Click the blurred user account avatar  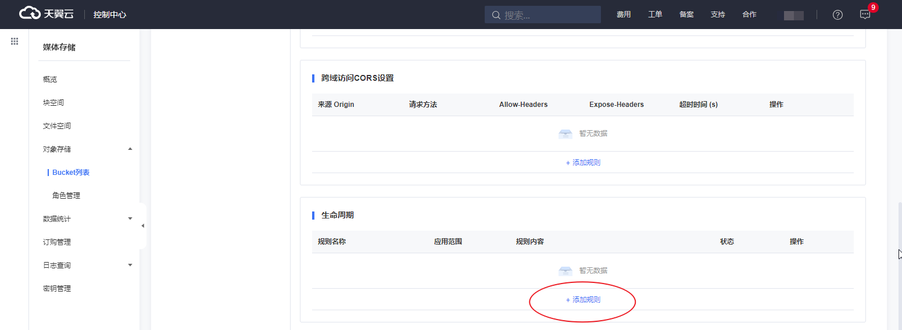point(793,15)
